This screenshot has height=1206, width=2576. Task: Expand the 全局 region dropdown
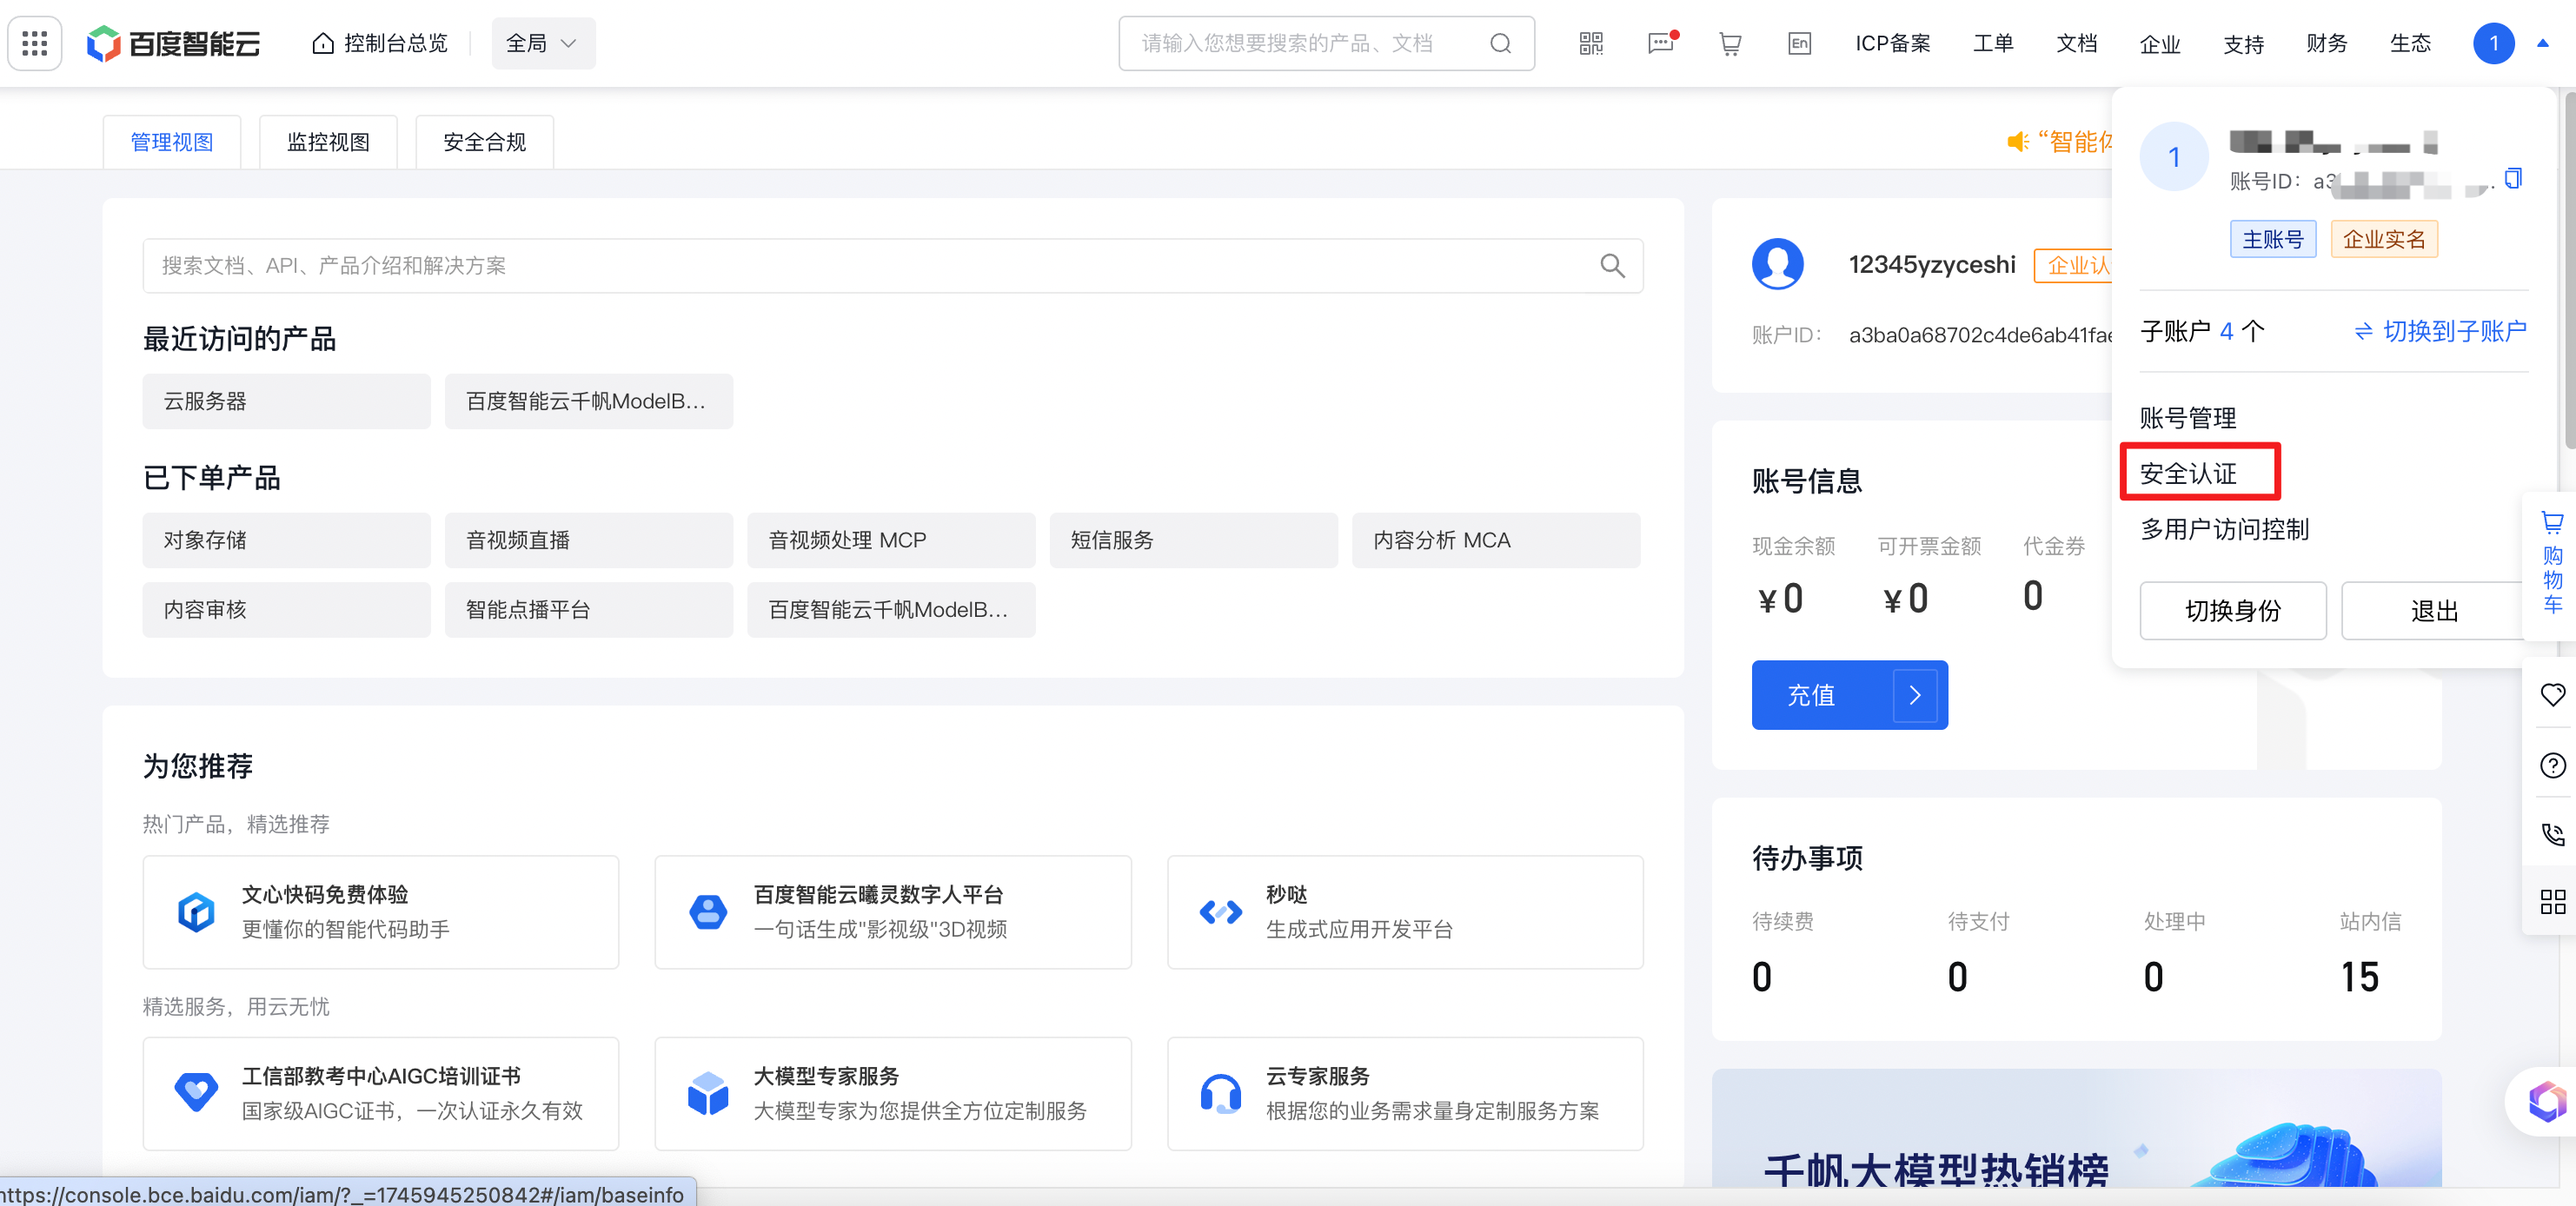(x=543, y=43)
